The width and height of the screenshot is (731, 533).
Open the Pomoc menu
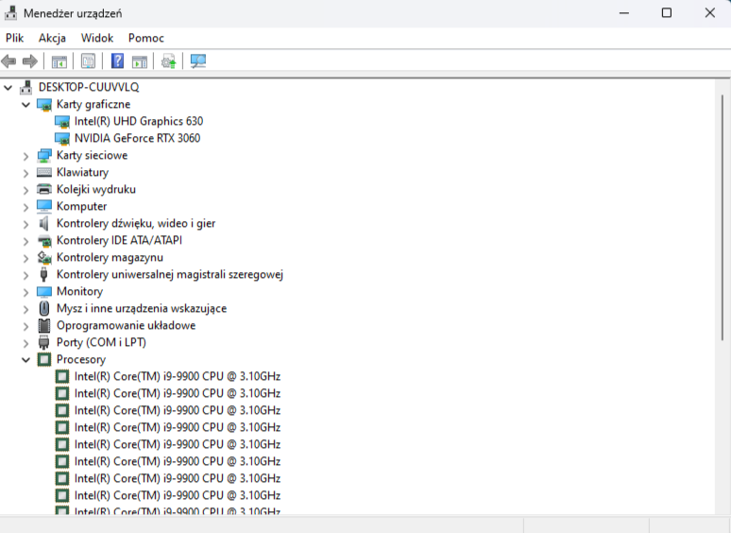(146, 38)
